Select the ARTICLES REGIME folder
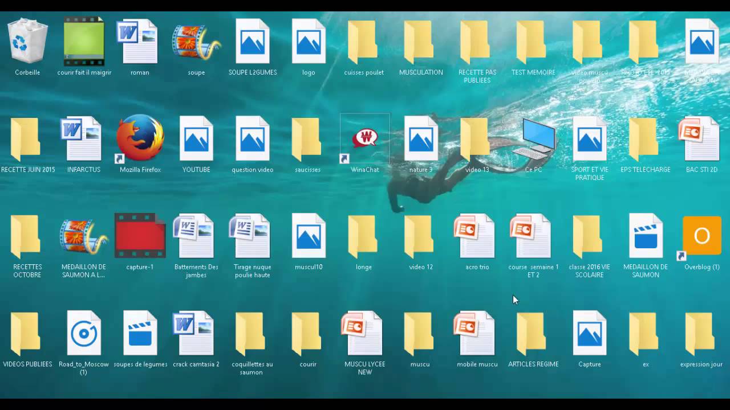This screenshot has height=410, width=730. point(533,334)
